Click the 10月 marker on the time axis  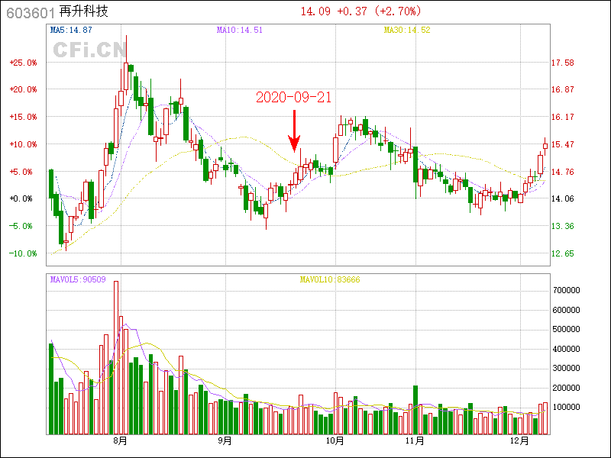pos(334,441)
